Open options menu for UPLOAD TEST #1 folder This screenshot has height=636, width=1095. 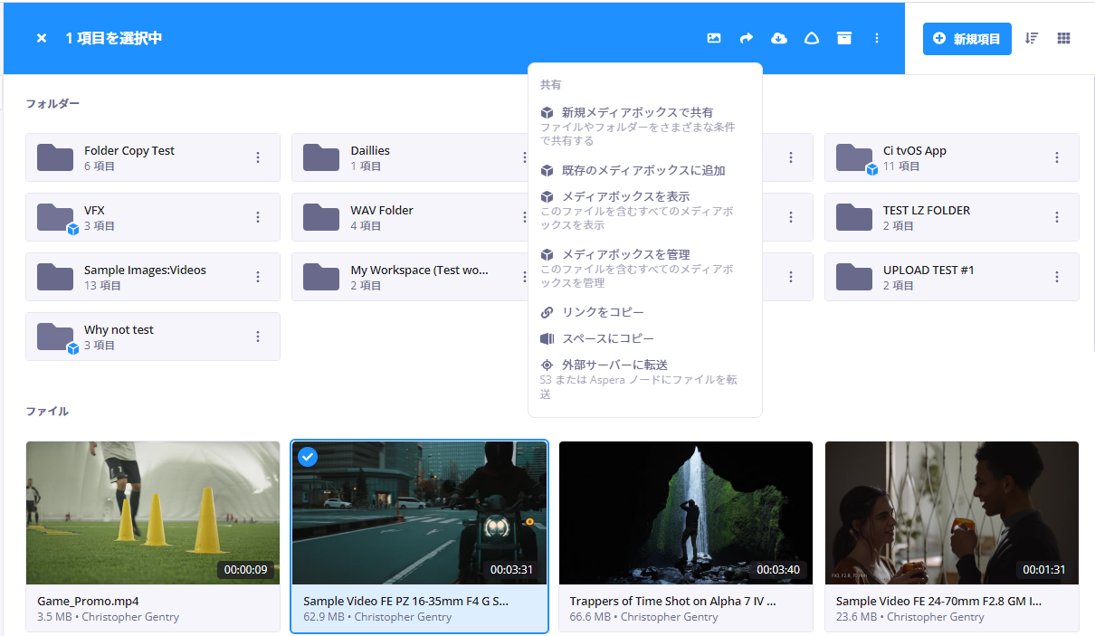tap(1057, 277)
